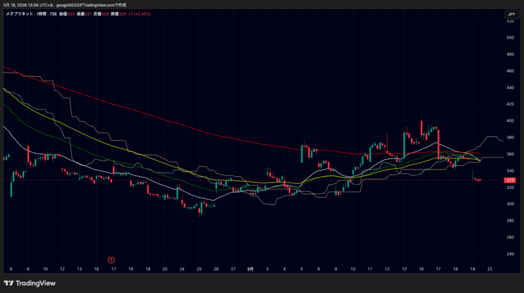Click the 始値 330 opening value in legend
This screenshot has height=293, width=524.
67,14
